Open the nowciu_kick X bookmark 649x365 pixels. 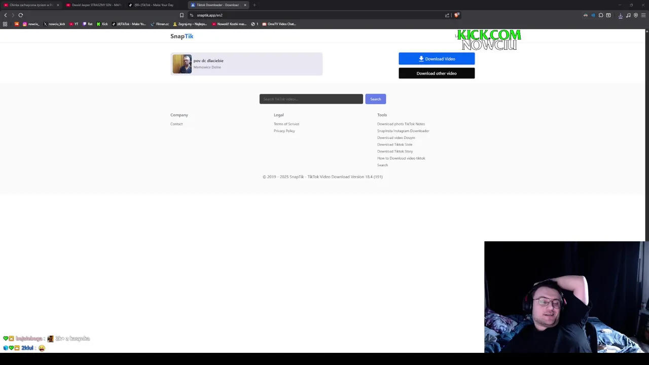point(54,24)
